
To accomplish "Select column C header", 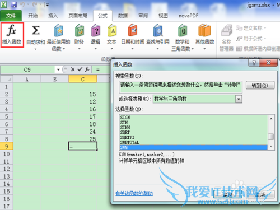I will (x=83, y=79).
